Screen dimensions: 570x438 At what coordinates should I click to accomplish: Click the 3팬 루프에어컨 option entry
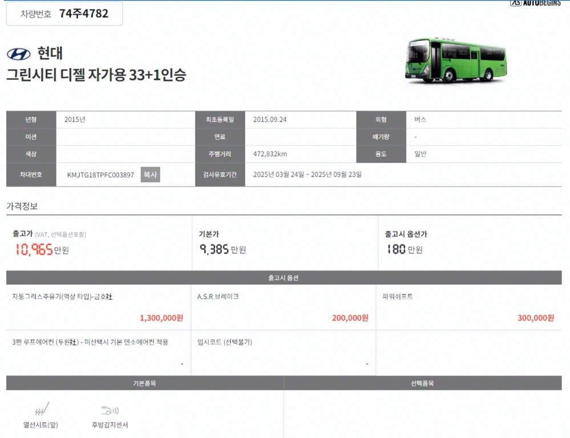point(90,342)
